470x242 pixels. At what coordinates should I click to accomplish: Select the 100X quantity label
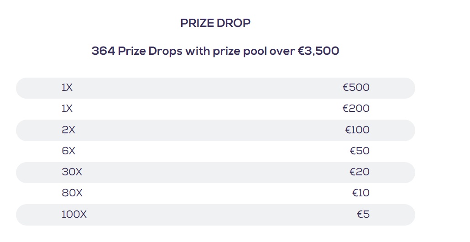pos(74,214)
